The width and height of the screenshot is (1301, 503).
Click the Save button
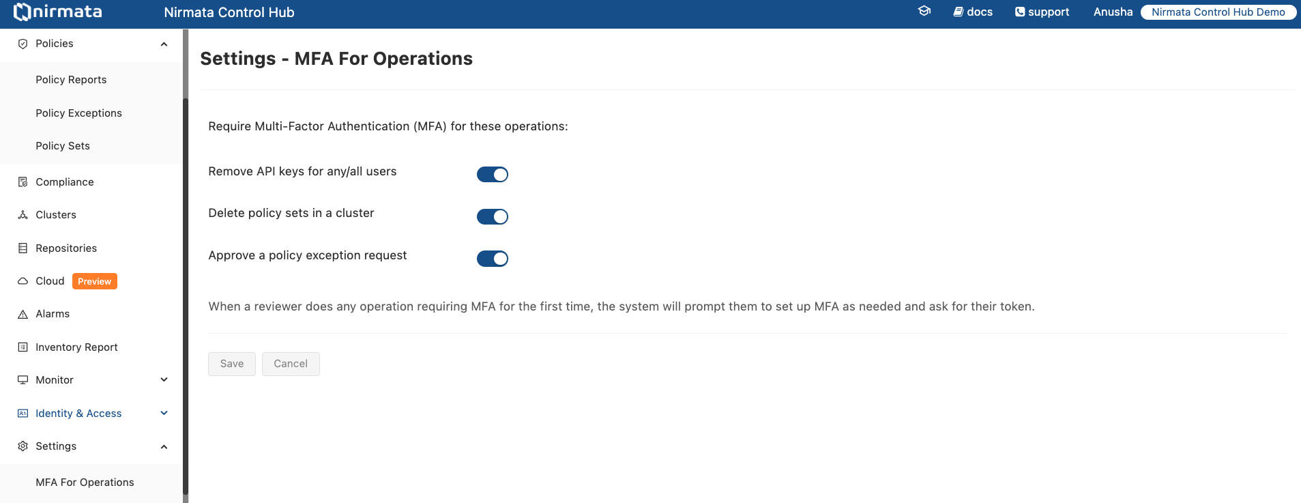click(x=232, y=364)
